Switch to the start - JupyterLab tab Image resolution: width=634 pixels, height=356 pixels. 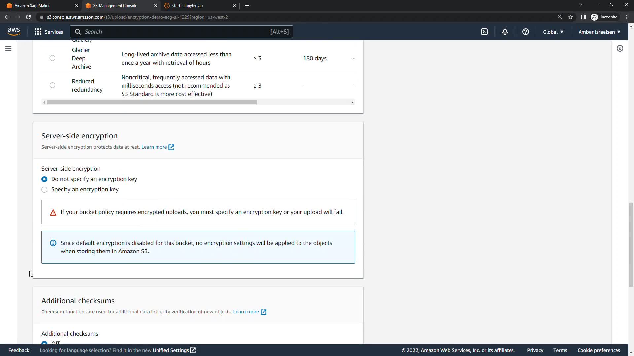pos(198,6)
